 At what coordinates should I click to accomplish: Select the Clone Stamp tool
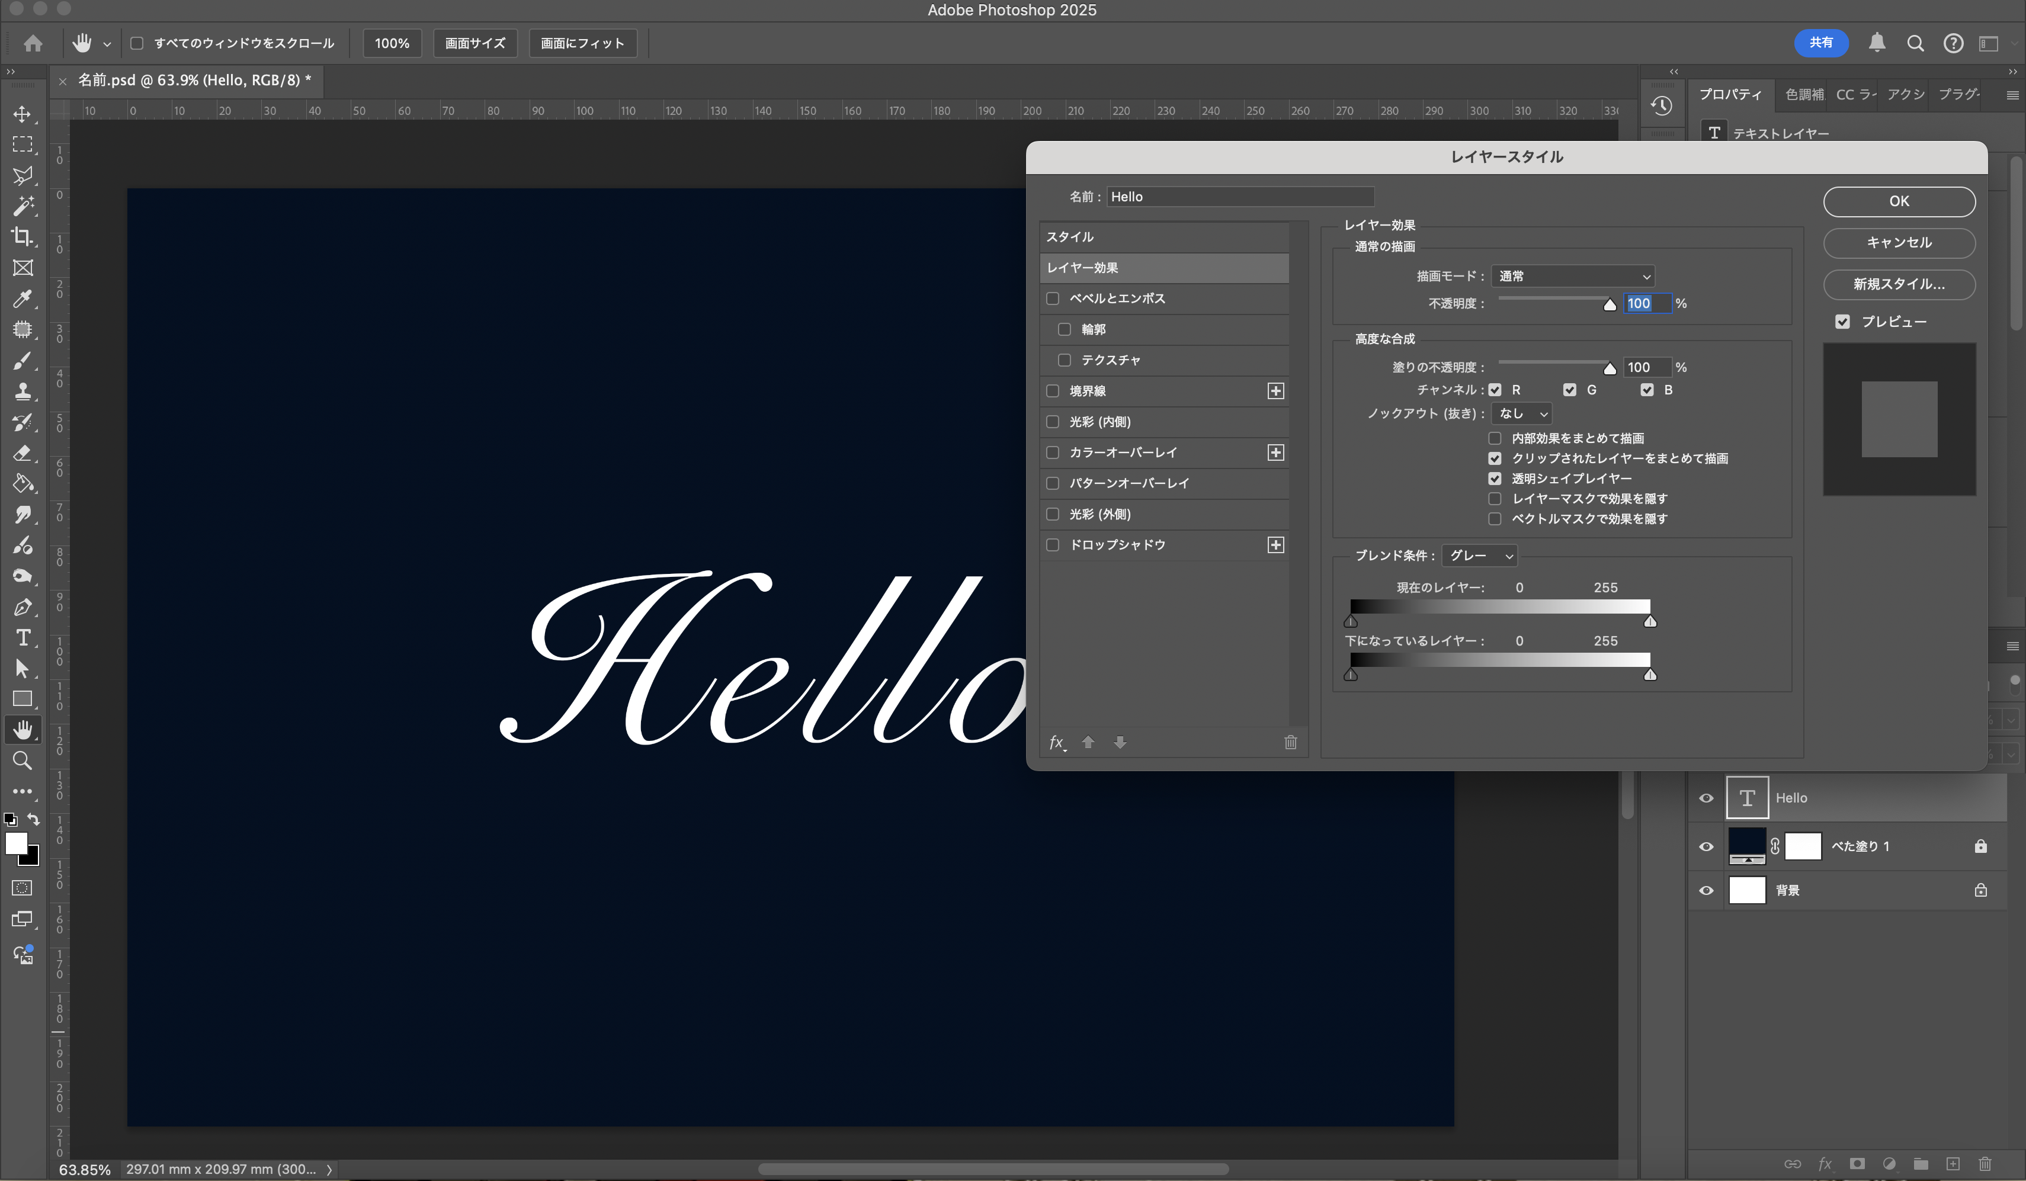[23, 391]
